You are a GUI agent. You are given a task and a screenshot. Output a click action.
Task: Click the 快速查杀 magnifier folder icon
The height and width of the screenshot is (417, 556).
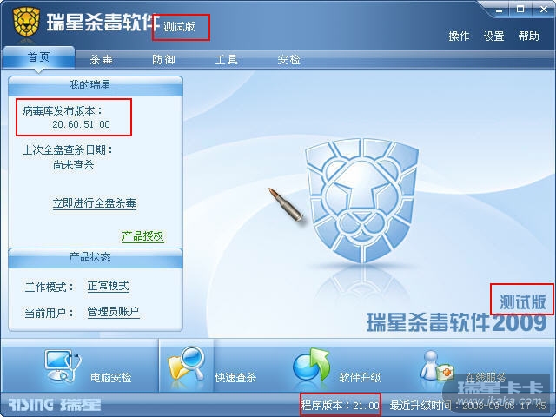(187, 367)
